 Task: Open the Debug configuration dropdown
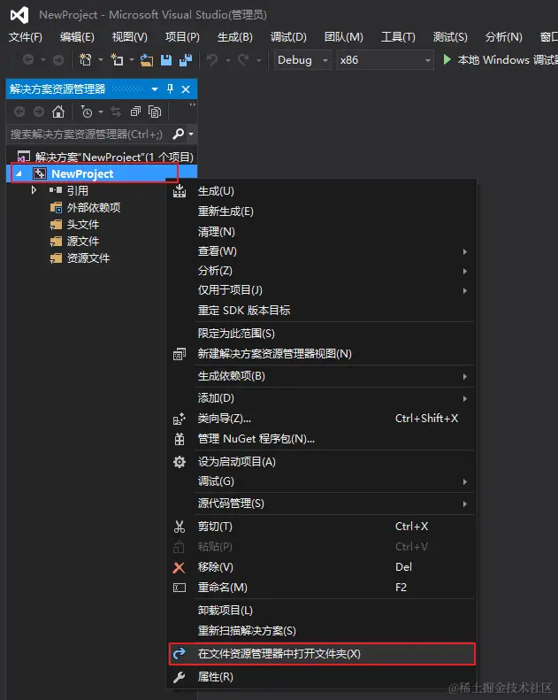tap(302, 60)
